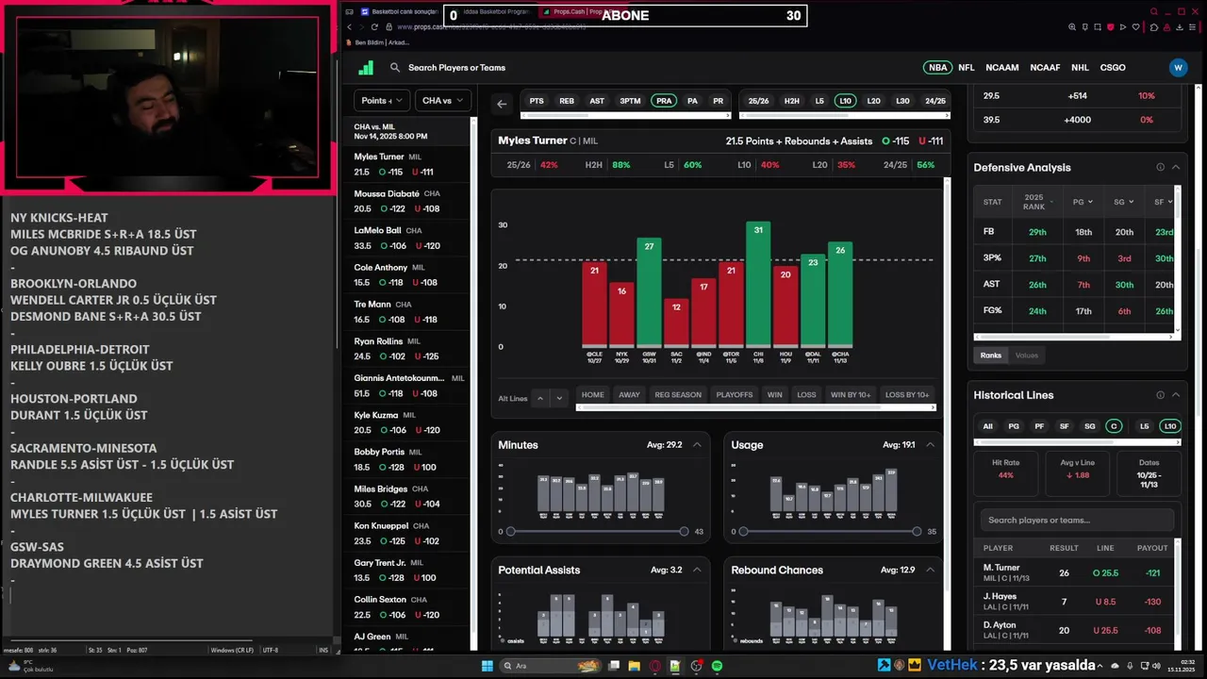The width and height of the screenshot is (1207, 679).
Task: Open File Explorer from taskbar
Action: tap(635, 666)
